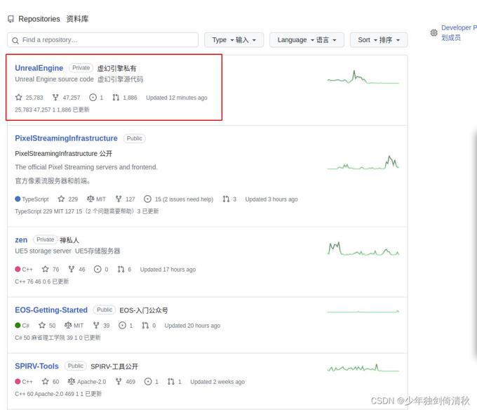Click SPIRV-Tools star count 60
Image resolution: width=477 pixels, height=410 pixels.
(51, 381)
